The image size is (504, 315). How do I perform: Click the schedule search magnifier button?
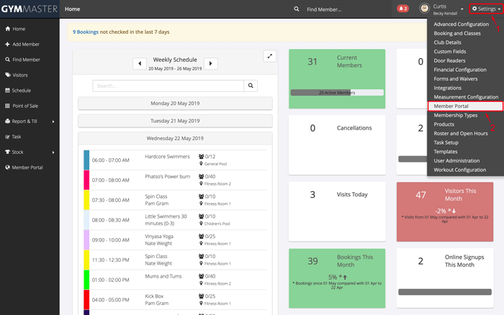(x=251, y=86)
